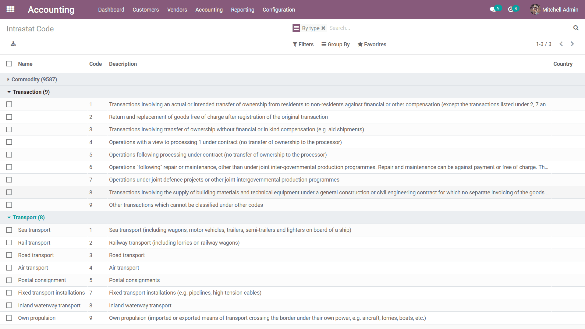The height and width of the screenshot is (329, 585).
Task: Select the Road transport checkbox
Action: coord(9,255)
